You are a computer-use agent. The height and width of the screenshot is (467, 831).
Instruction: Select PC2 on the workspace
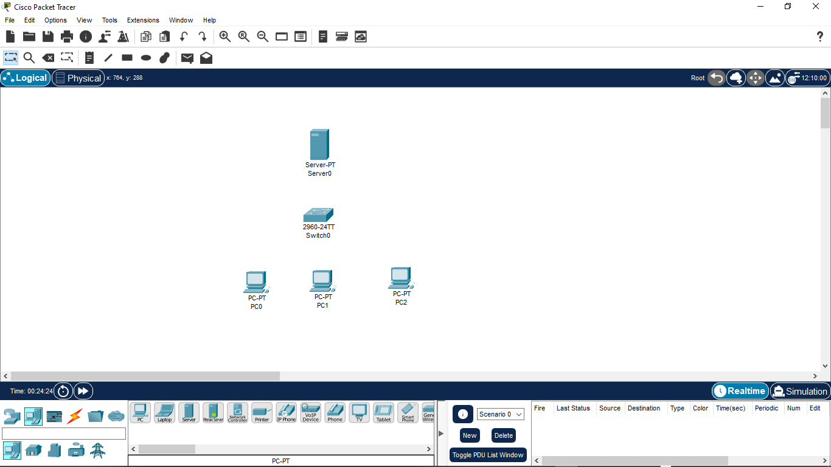click(401, 278)
